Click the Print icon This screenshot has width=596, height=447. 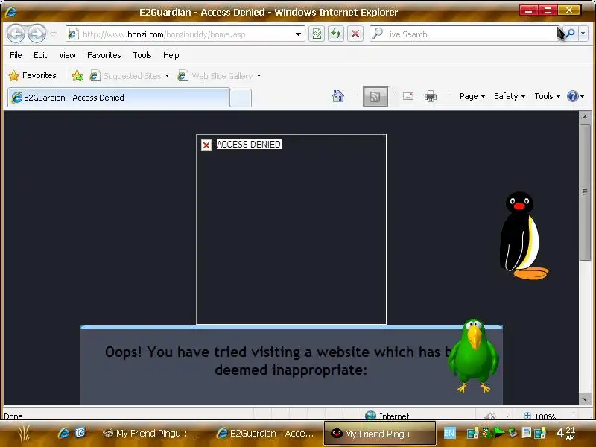[431, 97]
